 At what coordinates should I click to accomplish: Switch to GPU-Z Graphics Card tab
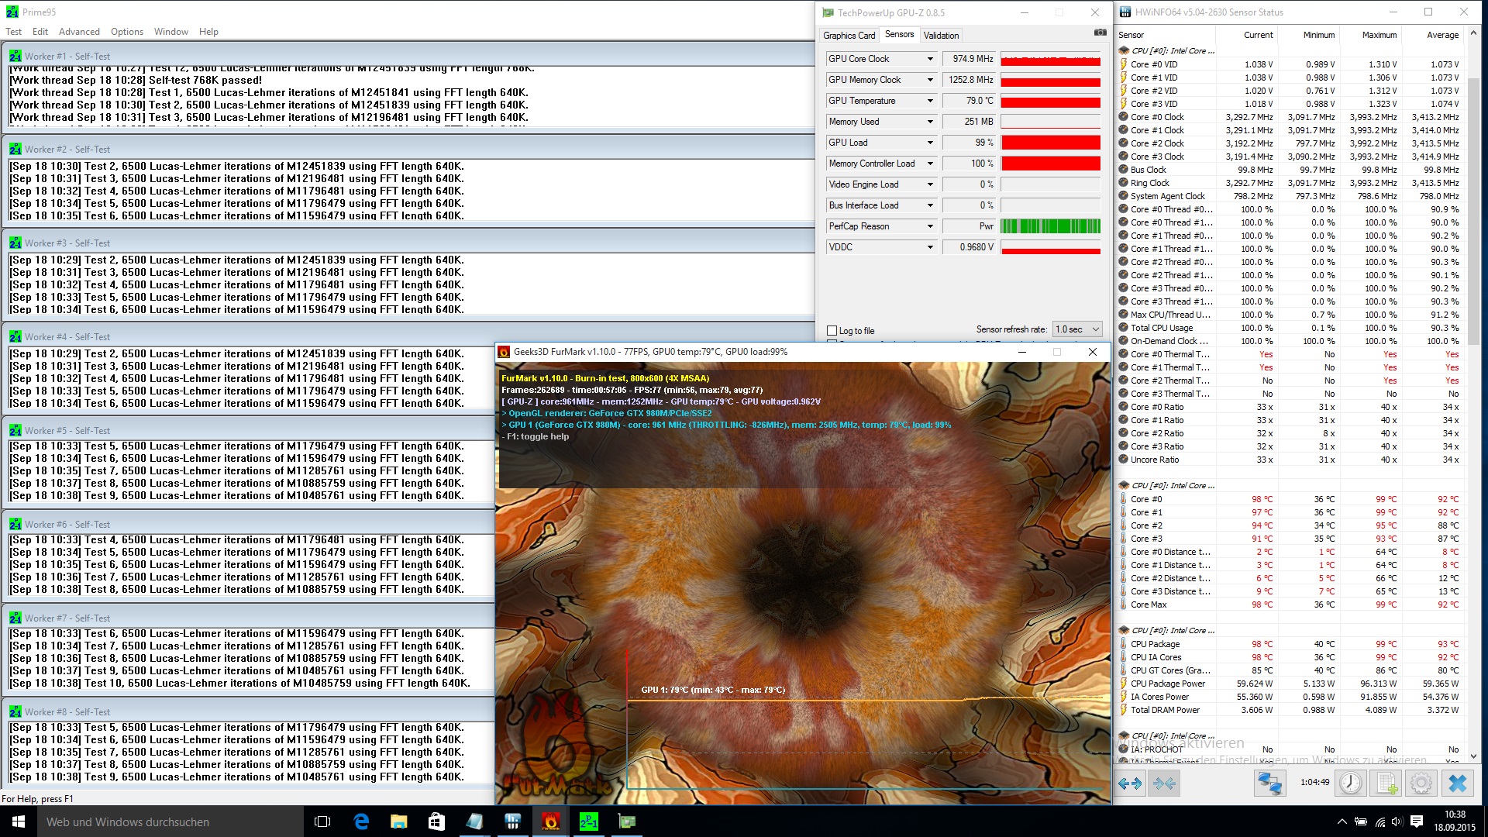coord(849,36)
